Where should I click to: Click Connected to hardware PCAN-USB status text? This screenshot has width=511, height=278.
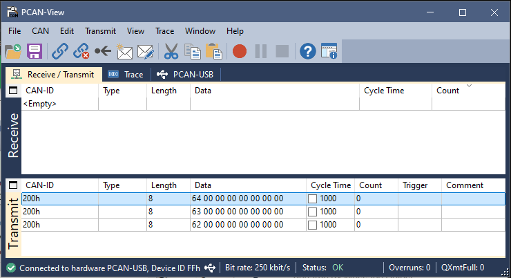[x=110, y=268]
